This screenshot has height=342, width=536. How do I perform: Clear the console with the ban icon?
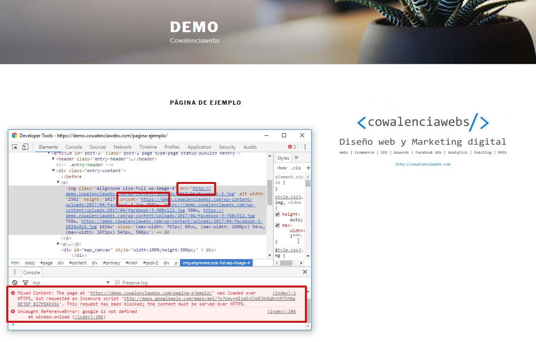click(x=15, y=282)
